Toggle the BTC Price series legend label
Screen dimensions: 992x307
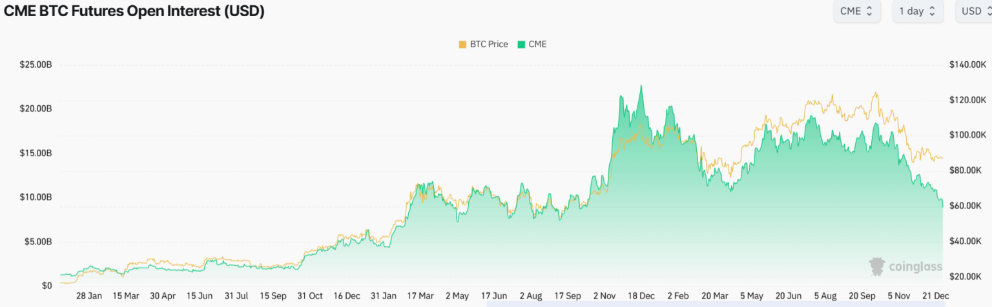(488, 44)
